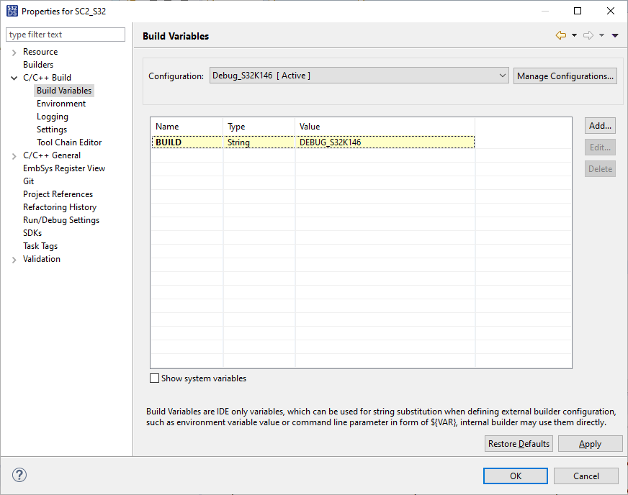
Task: Click the String type cell
Action: (x=259, y=142)
